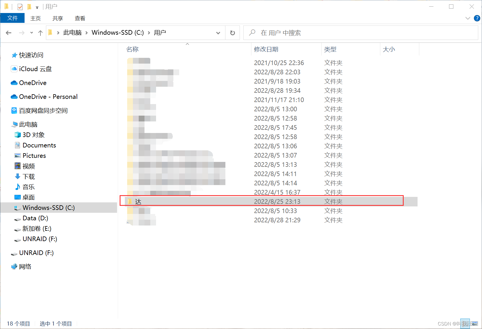The width and height of the screenshot is (482, 329).
Task: Click the 此电脑 computer icon
Action: pos(14,125)
